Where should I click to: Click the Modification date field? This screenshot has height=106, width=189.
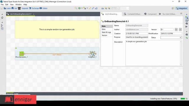[x=171, y=33]
